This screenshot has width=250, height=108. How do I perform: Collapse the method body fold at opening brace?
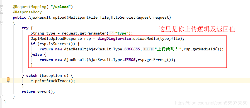tap(2, 23)
